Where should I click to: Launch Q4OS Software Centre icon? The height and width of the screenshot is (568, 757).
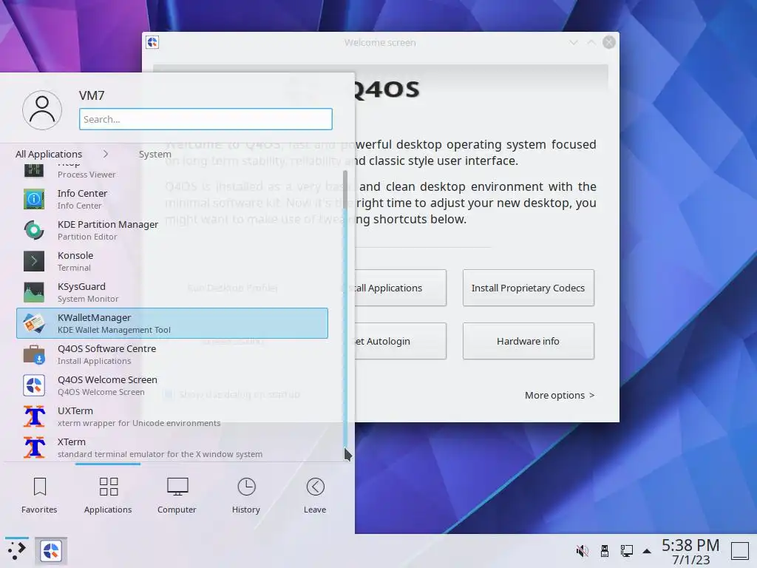tap(34, 354)
